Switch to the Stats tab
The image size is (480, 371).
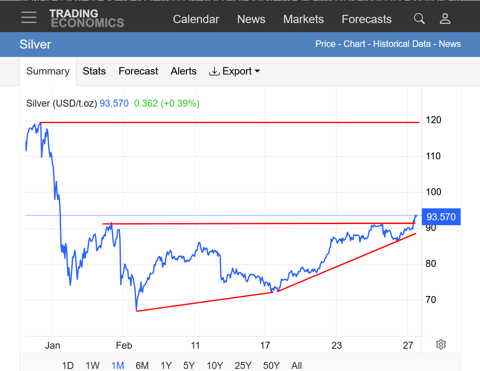pos(94,71)
